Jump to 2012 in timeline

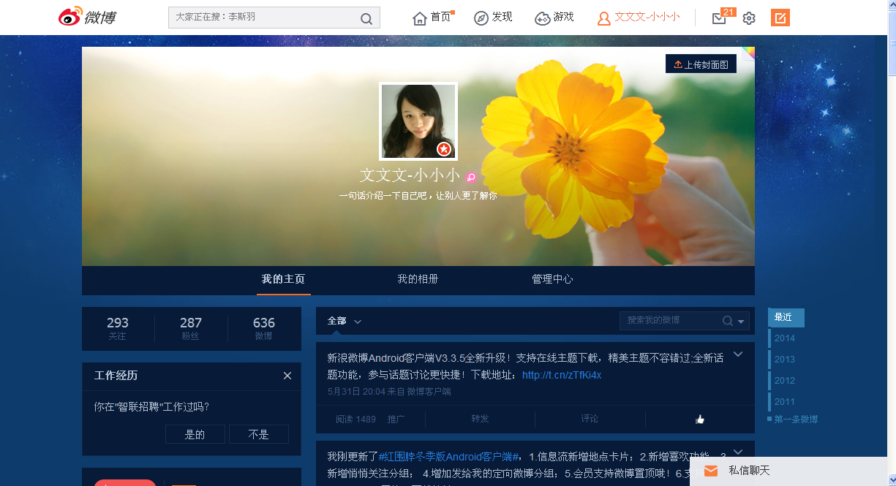click(784, 381)
